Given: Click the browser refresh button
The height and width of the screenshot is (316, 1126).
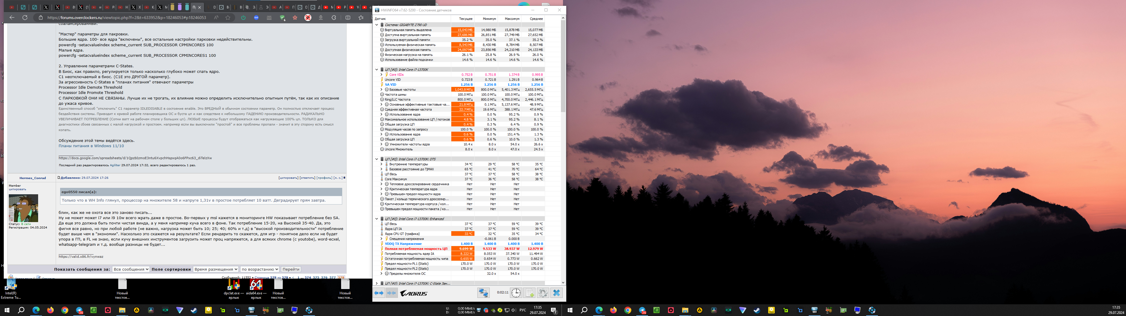Looking at the screenshot, I should click(x=25, y=18).
